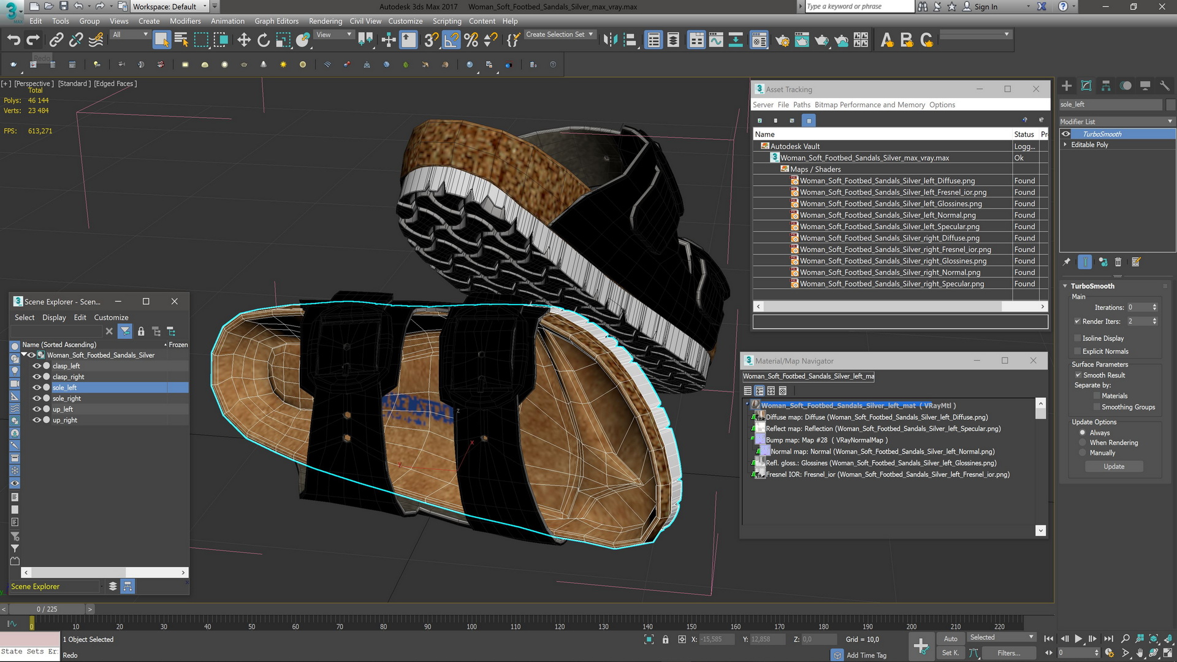Select the Rotate transform tool

(x=264, y=40)
